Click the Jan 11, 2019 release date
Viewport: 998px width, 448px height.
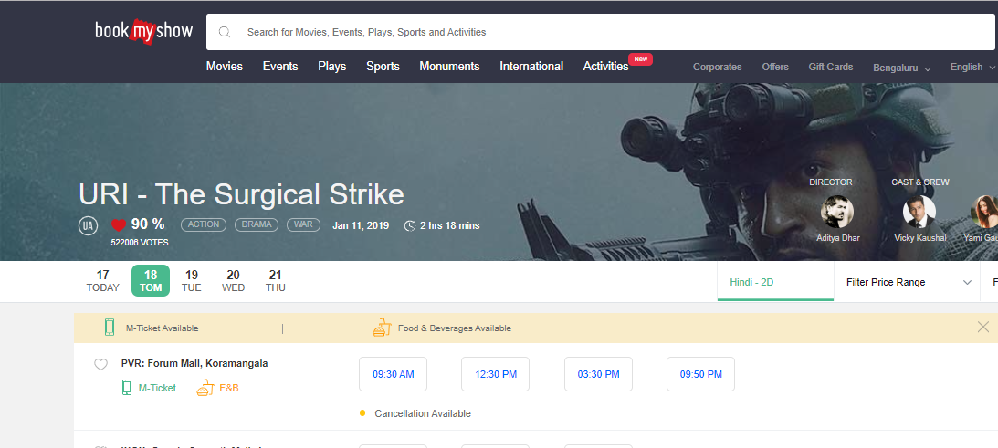(361, 226)
